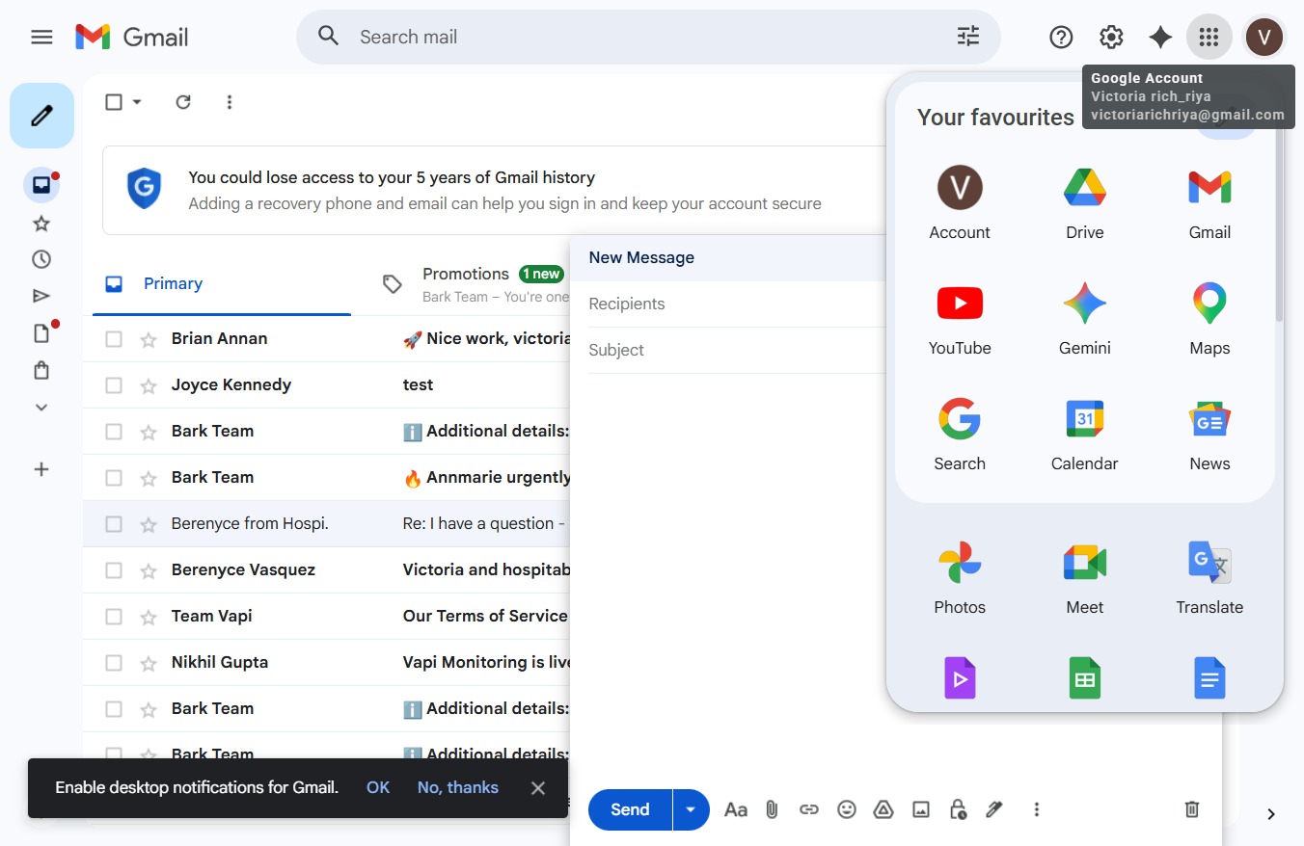Click the Recipients field
This screenshot has height=846, width=1304.
pyautogui.click(x=736, y=304)
